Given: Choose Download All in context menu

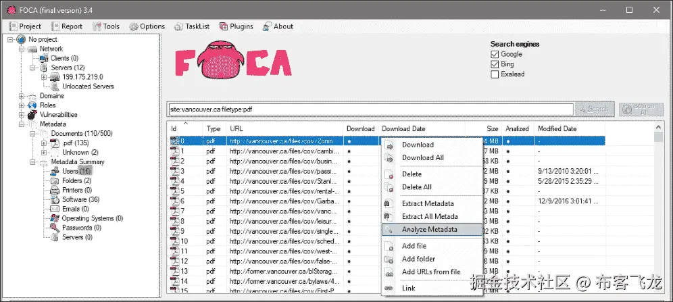Looking at the screenshot, I should (x=432, y=158).
